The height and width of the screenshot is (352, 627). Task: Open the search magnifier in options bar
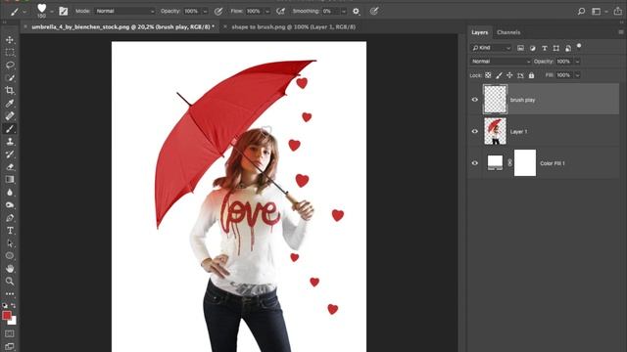(581, 12)
